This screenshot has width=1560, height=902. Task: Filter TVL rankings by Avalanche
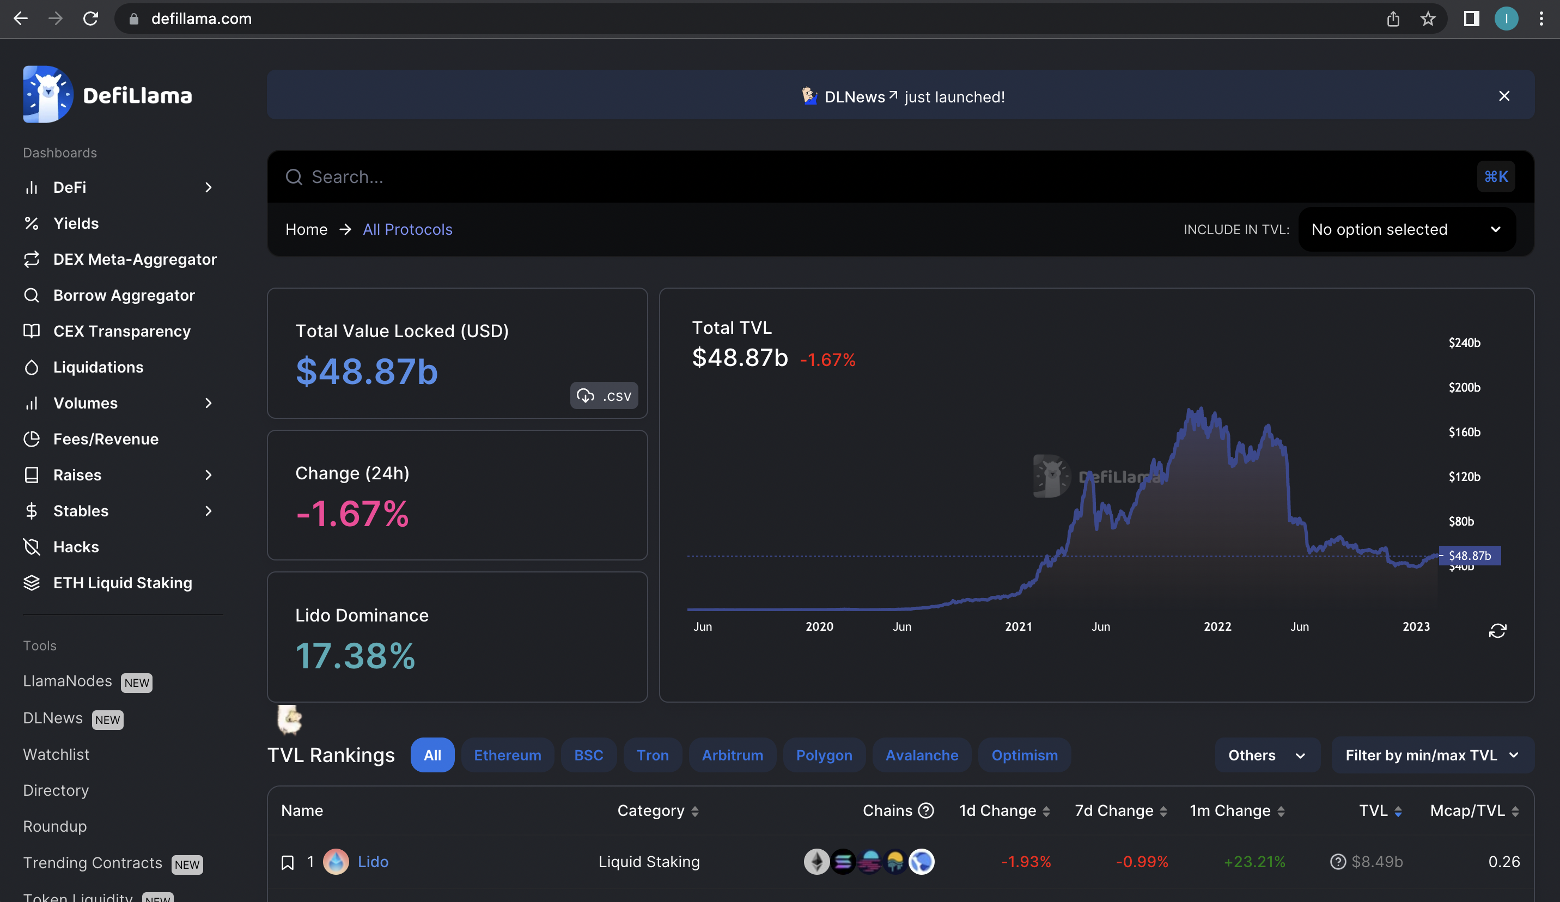pos(922,755)
